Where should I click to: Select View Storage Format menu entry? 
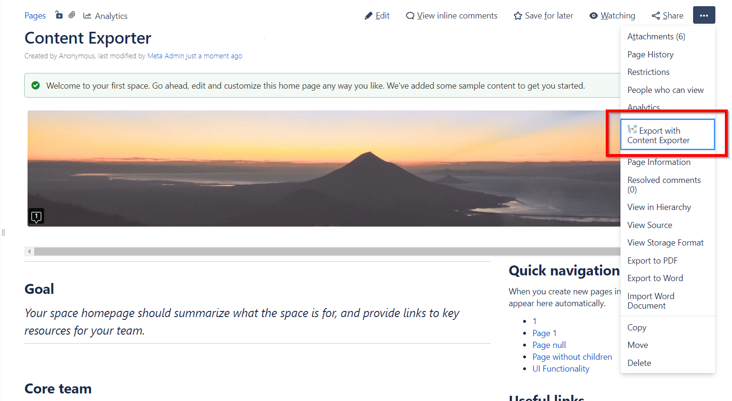(x=665, y=243)
